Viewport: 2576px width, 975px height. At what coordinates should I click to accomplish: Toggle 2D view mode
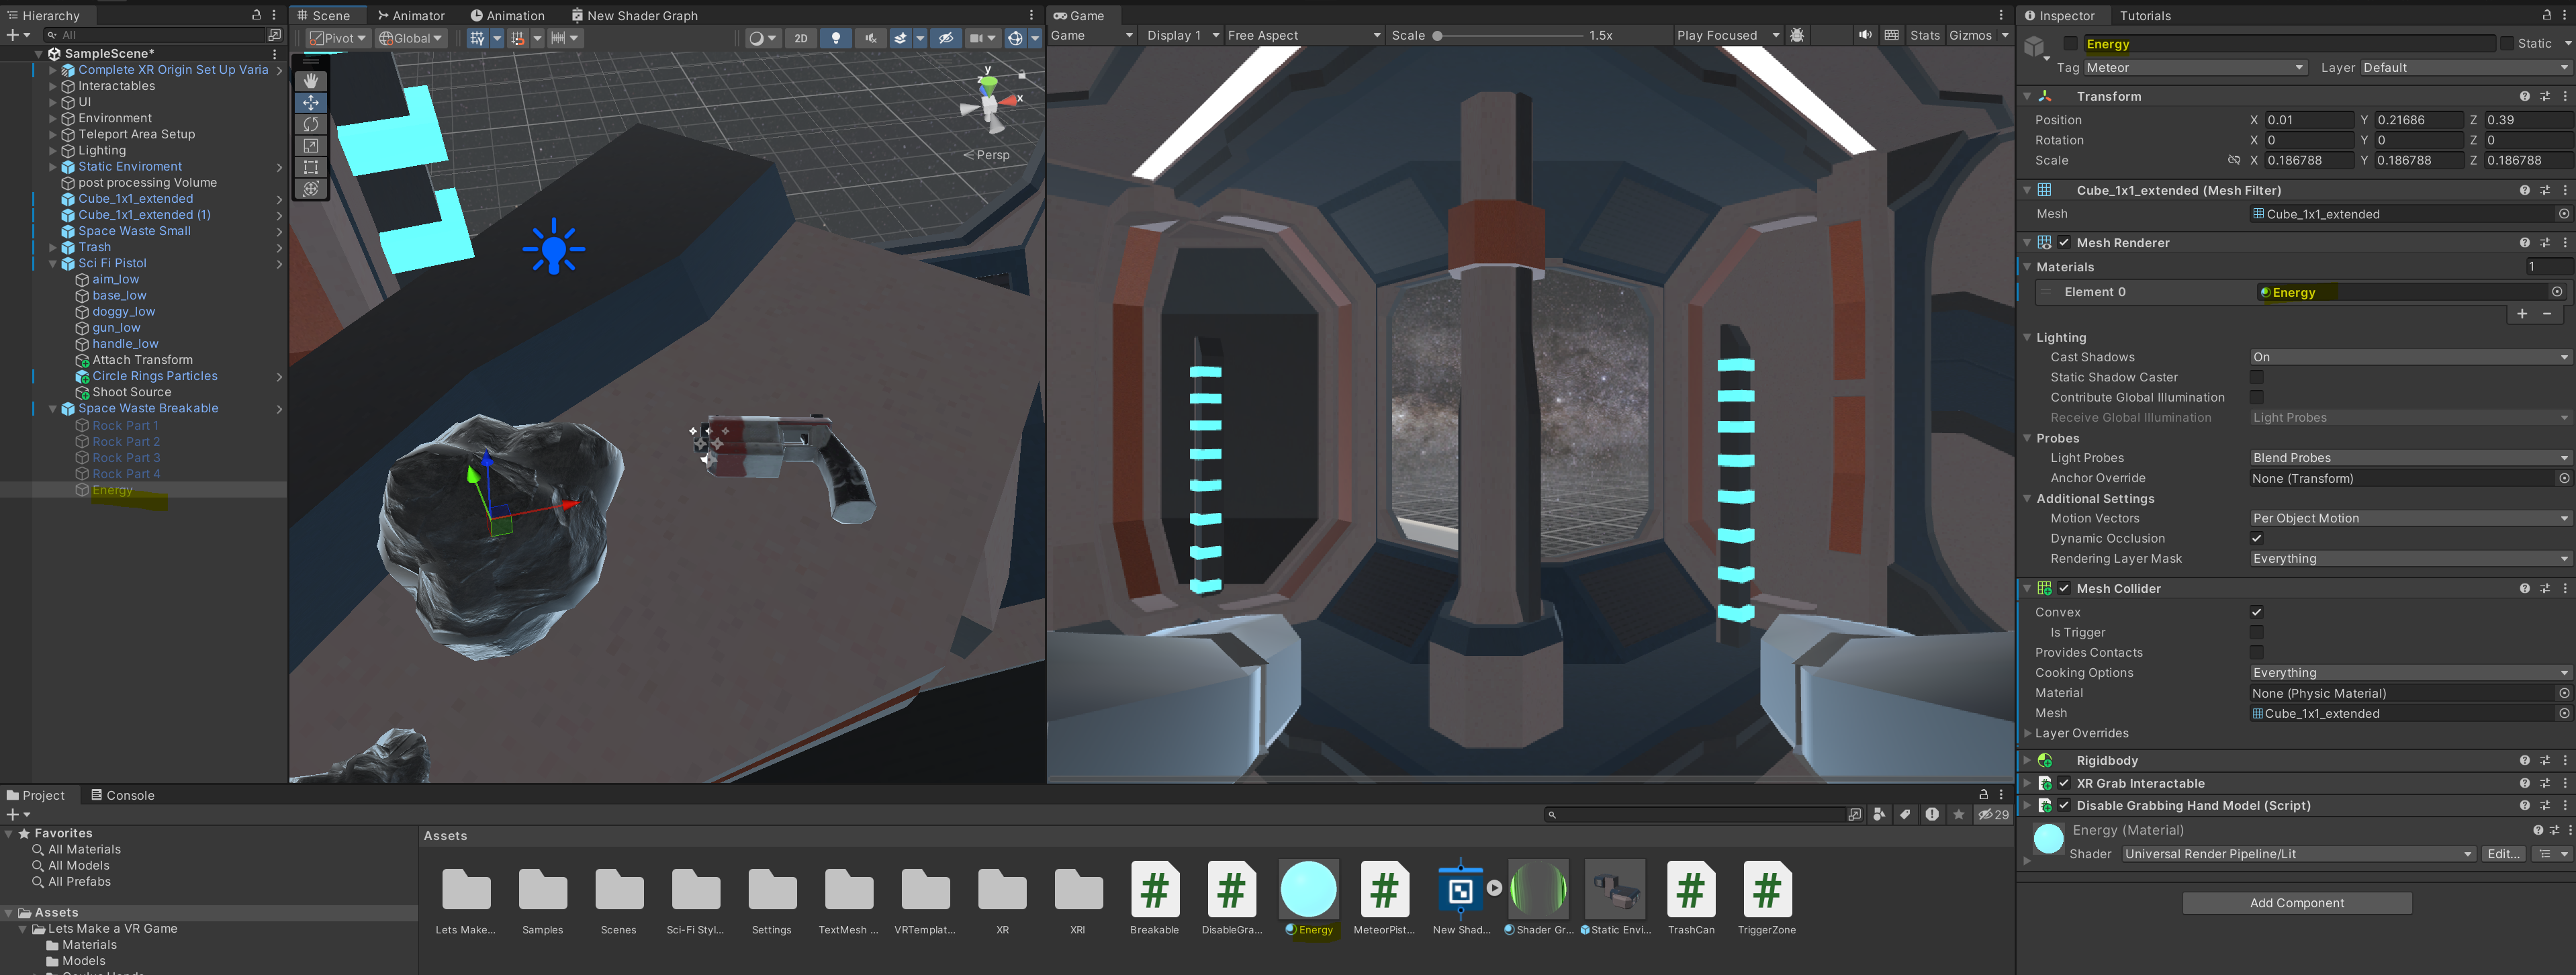click(801, 38)
